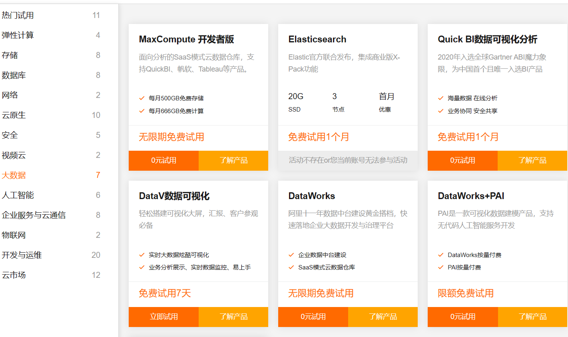Click 0元试用 on Quick BI card
Screen dimensions: 568x337
462,160
